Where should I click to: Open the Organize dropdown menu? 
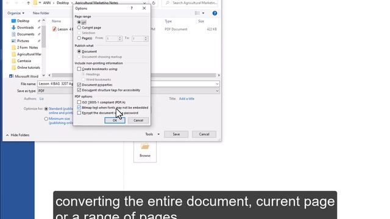click(16, 13)
